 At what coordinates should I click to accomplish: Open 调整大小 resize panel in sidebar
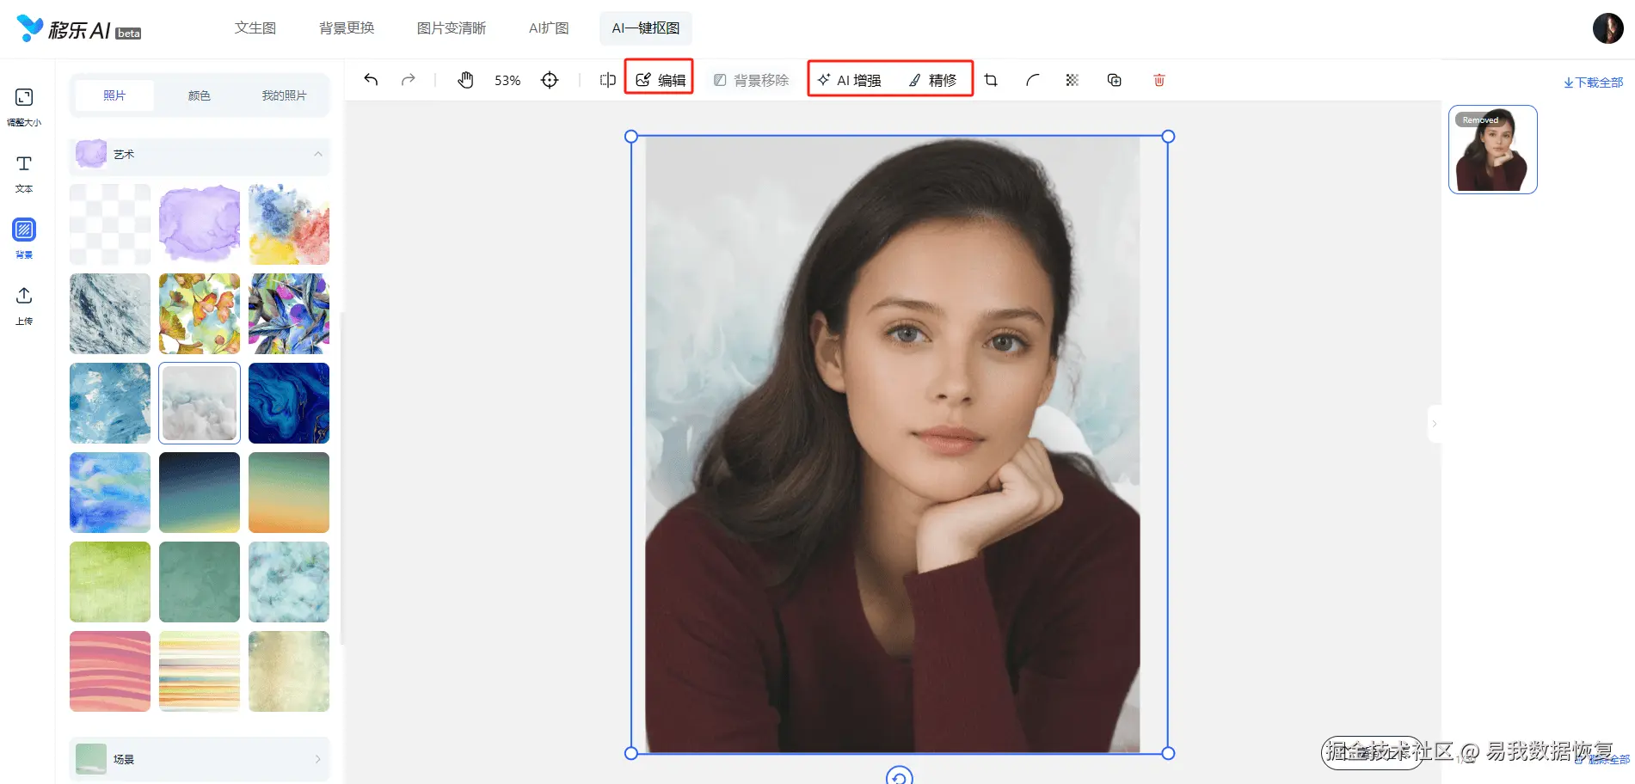coord(24,107)
